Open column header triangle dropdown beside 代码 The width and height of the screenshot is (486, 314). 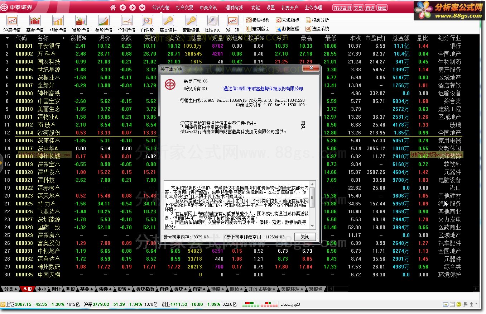pos(7,38)
